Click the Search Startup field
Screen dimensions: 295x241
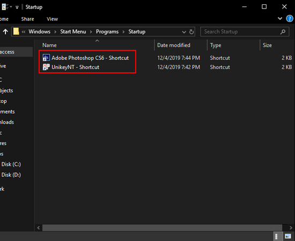click(245, 32)
